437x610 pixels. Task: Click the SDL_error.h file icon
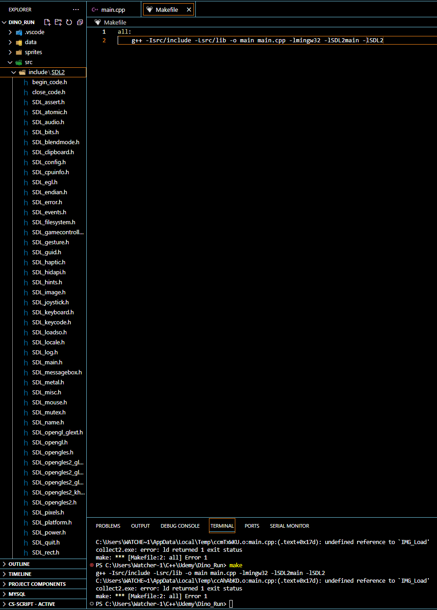[x=26, y=202]
